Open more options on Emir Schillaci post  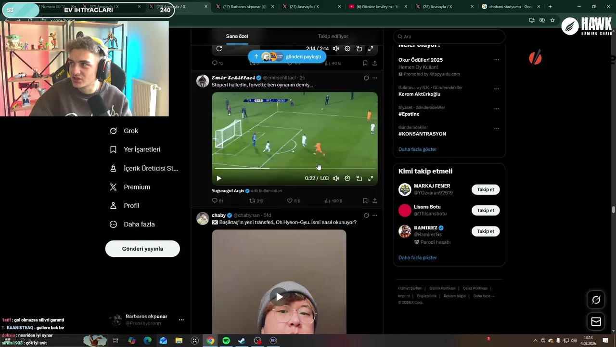pos(375,78)
